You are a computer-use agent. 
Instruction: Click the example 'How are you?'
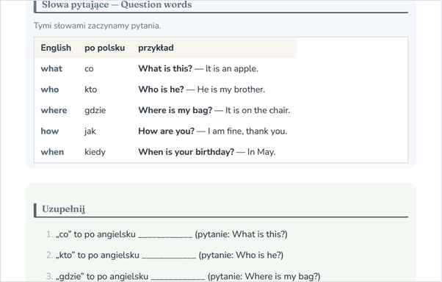tap(167, 131)
